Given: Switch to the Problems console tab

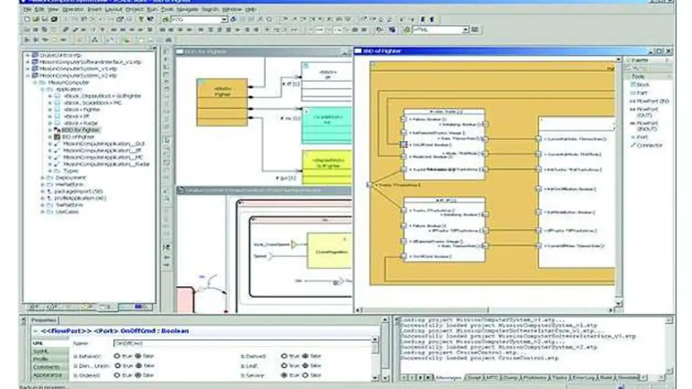Looking at the screenshot, I should 534,377.
